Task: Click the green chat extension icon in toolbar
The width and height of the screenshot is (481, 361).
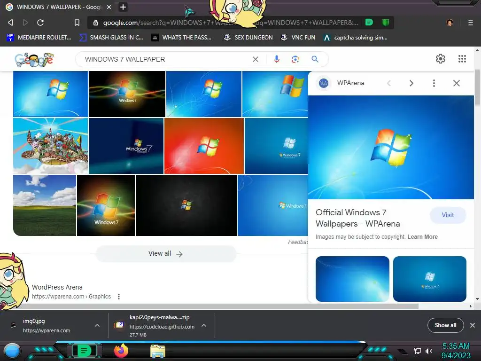Action: [x=369, y=22]
